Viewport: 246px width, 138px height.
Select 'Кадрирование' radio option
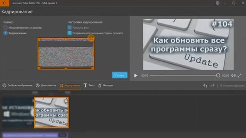(5, 33)
